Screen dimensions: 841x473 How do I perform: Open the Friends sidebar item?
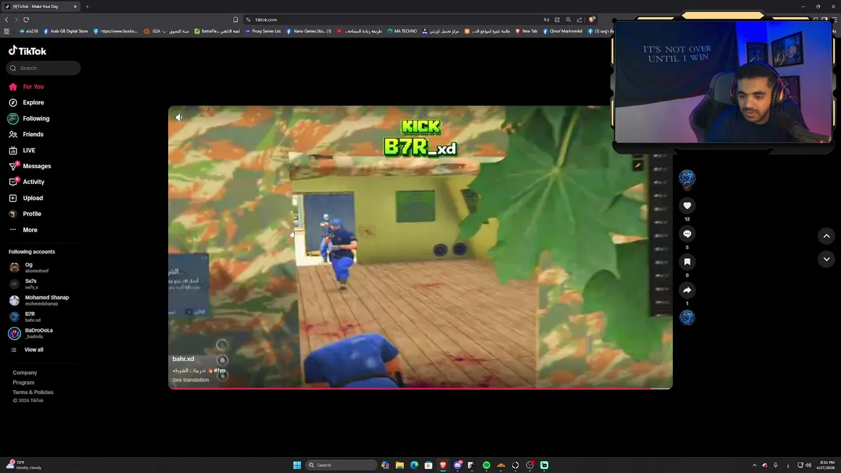click(26, 134)
